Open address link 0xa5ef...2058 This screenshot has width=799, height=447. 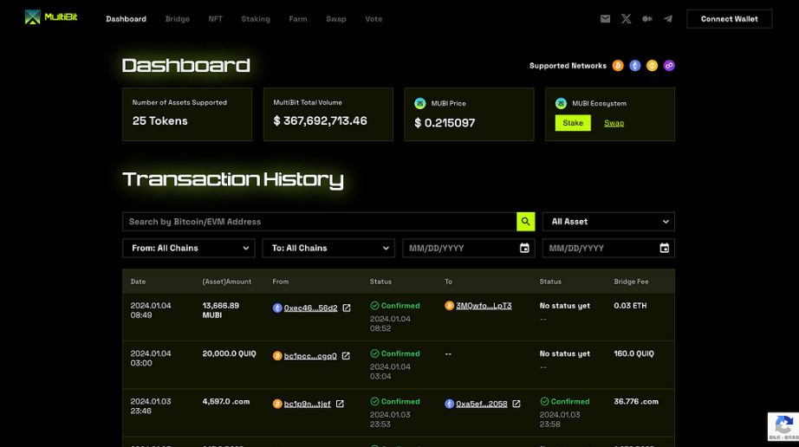482,404
